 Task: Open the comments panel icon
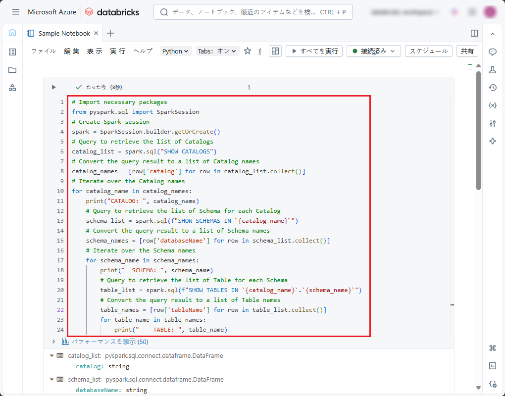point(492,52)
